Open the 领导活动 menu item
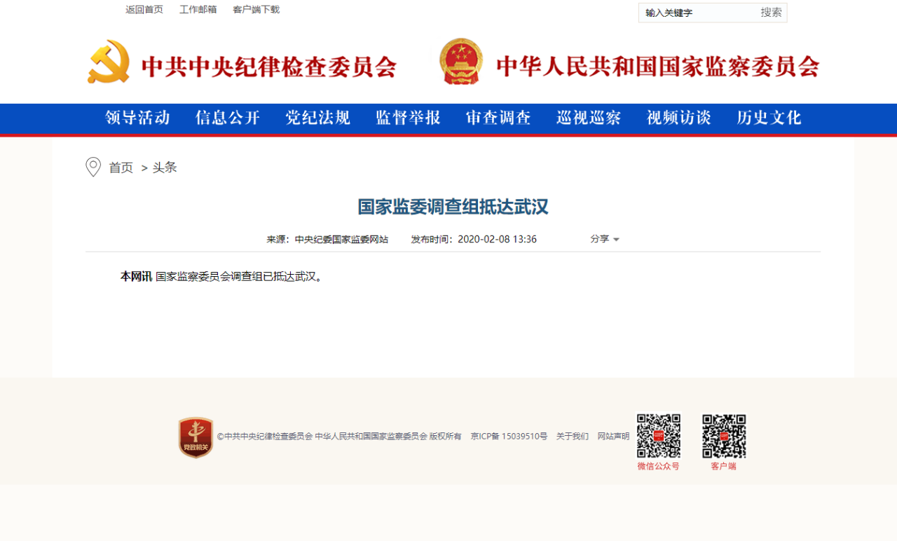Viewport: 897px width, 541px height. [x=137, y=118]
